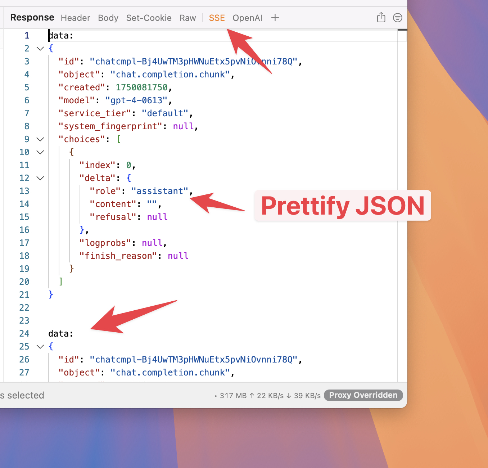Image resolution: width=488 pixels, height=468 pixels.
Task: Click the "finish_reason" key
Action: 118,256
